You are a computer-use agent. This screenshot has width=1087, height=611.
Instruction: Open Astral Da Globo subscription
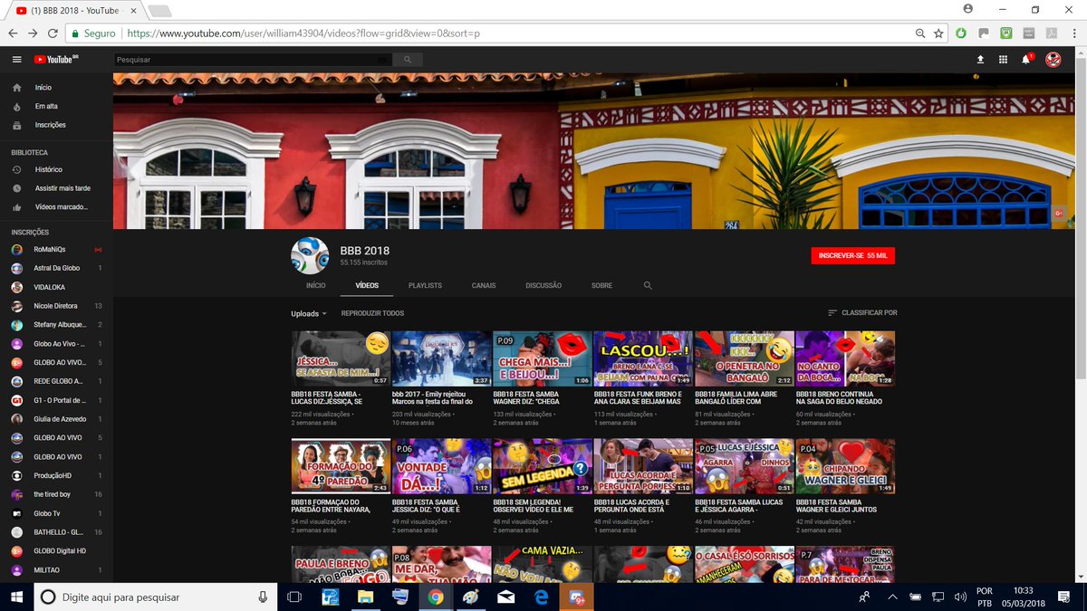(54, 268)
